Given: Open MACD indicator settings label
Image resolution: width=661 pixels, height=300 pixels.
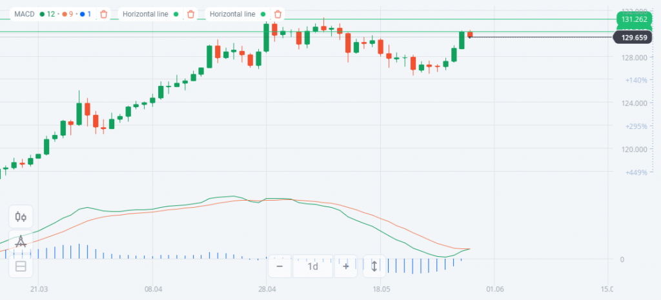Looking at the screenshot, I should click(x=24, y=14).
